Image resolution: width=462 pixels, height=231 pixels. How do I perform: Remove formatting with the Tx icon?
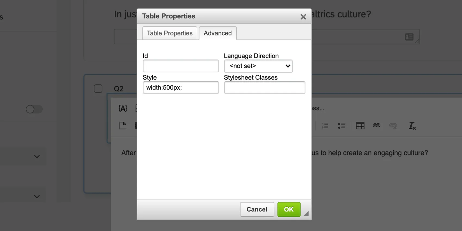tap(412, 126)
